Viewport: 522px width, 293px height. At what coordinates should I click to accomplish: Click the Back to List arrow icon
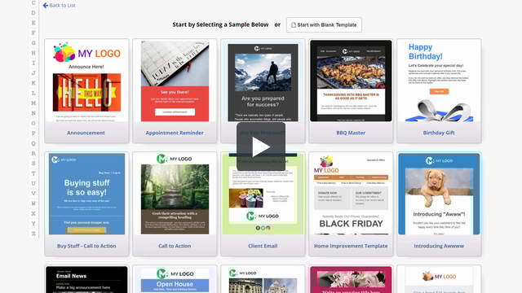click(46, 6)
